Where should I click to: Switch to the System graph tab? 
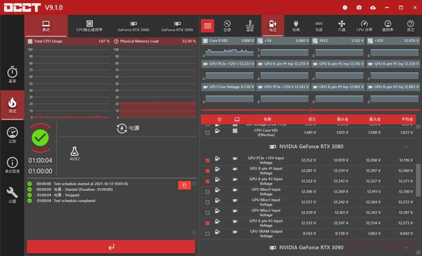46,26
